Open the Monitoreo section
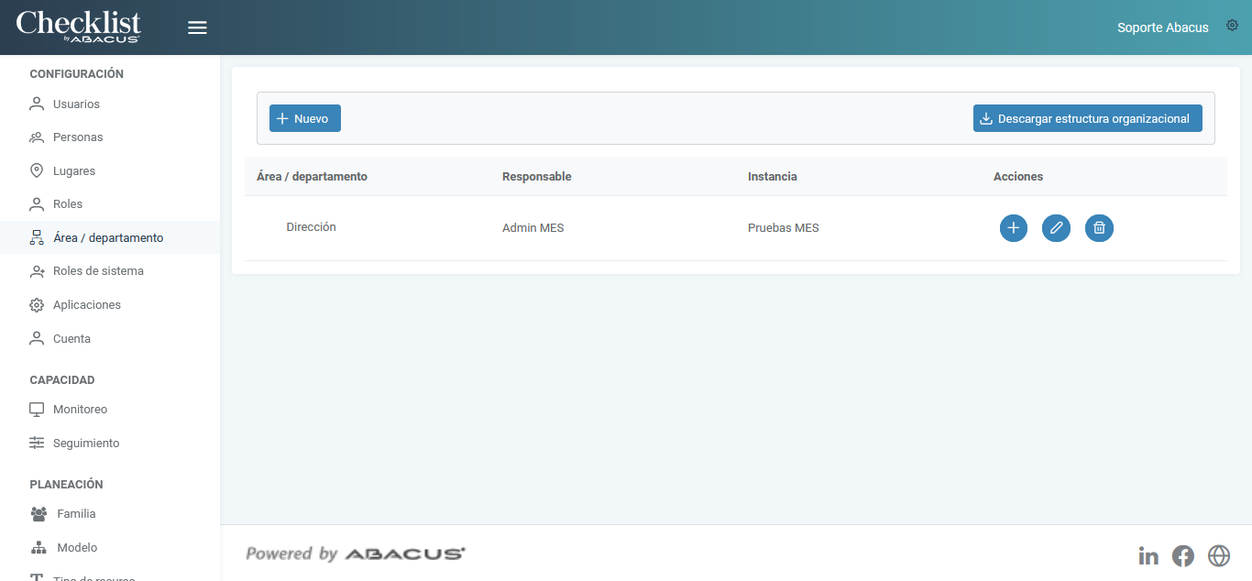Screen dimensions: 1252x581 pyautogui.click(x=80, y=410)
